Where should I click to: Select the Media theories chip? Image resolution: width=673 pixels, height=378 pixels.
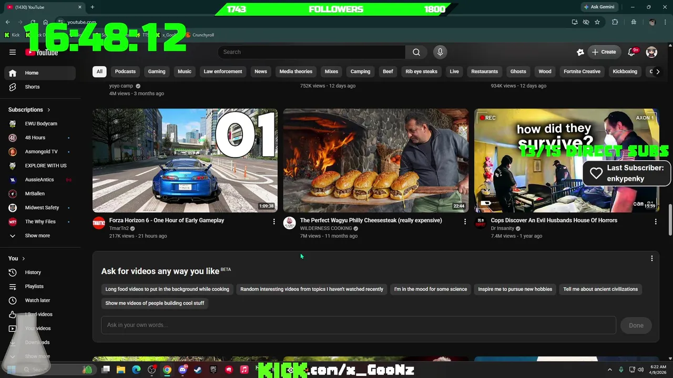pyautogui.click(x=296, y=71)
